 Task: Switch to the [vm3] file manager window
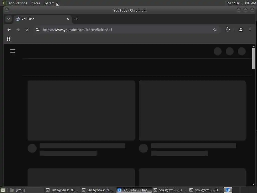pos(26,190)
